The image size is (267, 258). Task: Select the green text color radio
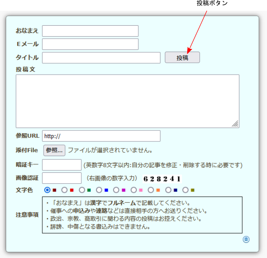coord(82,190)
